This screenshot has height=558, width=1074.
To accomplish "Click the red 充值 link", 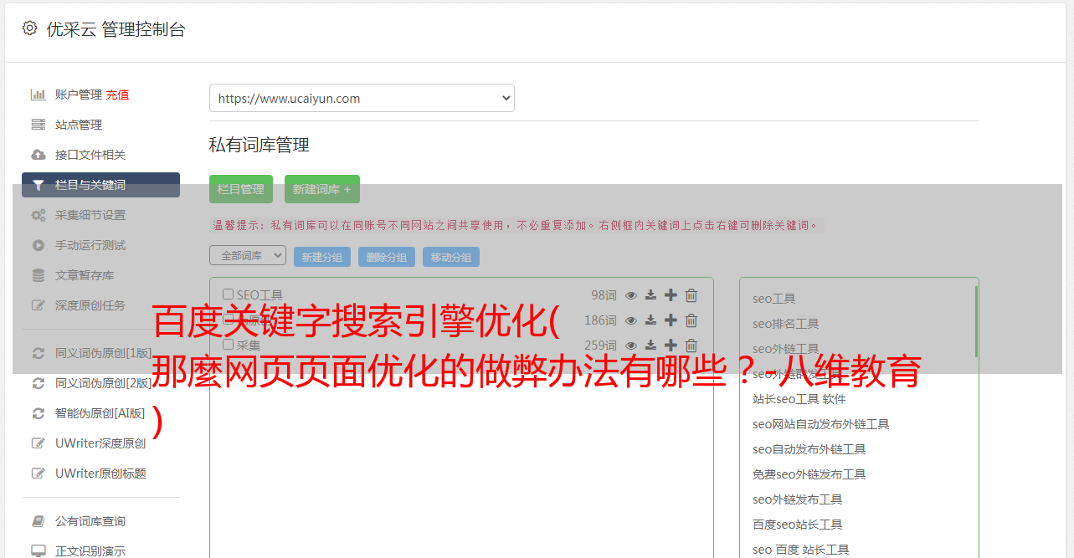I will (x=117, y=95).
